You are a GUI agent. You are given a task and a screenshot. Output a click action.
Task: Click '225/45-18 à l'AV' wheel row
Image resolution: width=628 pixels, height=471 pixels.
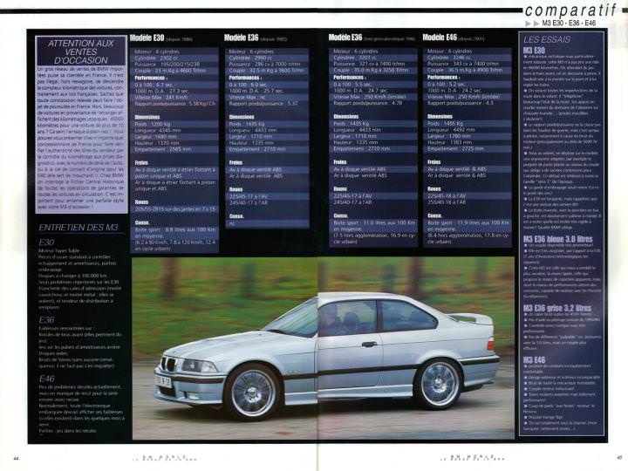pos(447,196)
